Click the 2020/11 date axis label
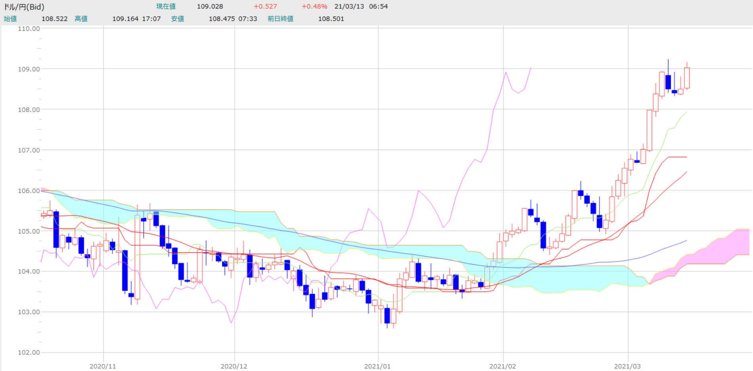The image size is (753, 371). coord(103,366)
